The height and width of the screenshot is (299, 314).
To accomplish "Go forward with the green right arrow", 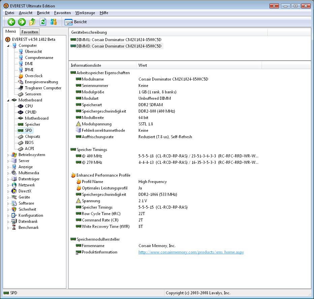I will (22, 22).
